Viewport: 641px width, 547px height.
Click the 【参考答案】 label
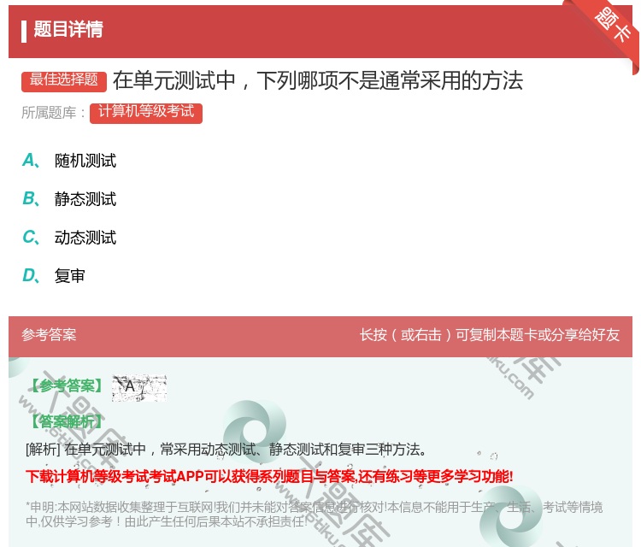click(67, 385)
